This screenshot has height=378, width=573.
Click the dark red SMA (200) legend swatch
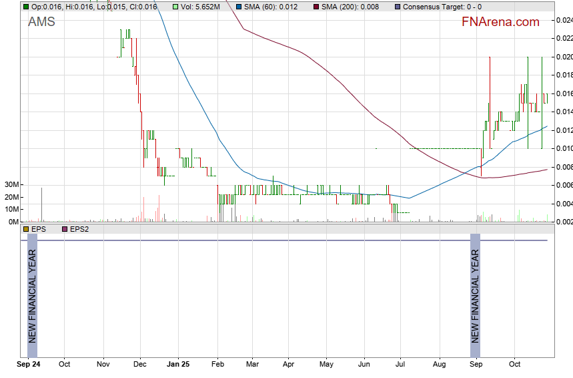pyautogui.click(x=316, y=7)
